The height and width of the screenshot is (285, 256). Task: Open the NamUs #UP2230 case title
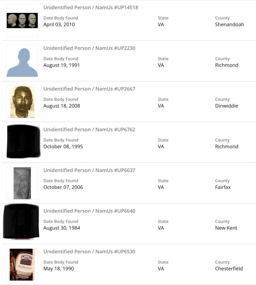pyautogui.click(x=89, y=48)
